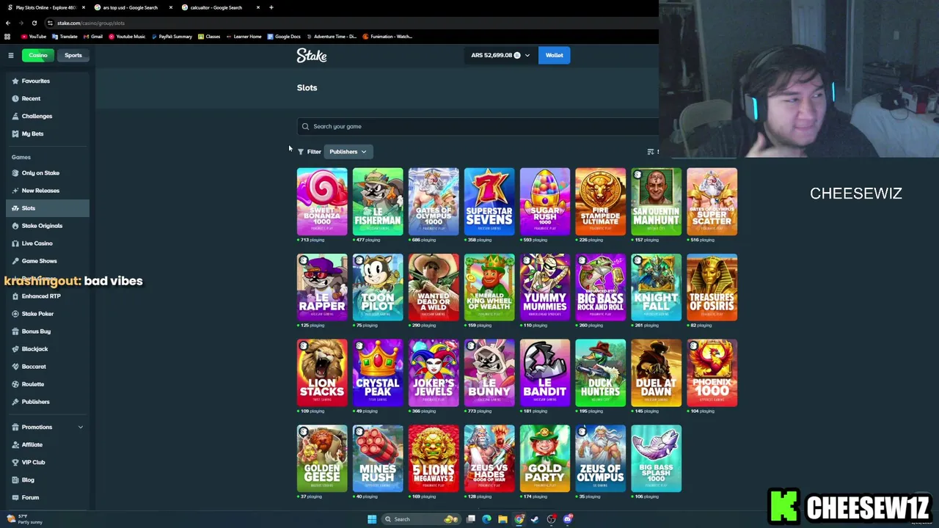Click the Stake Originals sidebar icon
The image size is (939, 528).
pyautogui.click(x=15, y=226)
